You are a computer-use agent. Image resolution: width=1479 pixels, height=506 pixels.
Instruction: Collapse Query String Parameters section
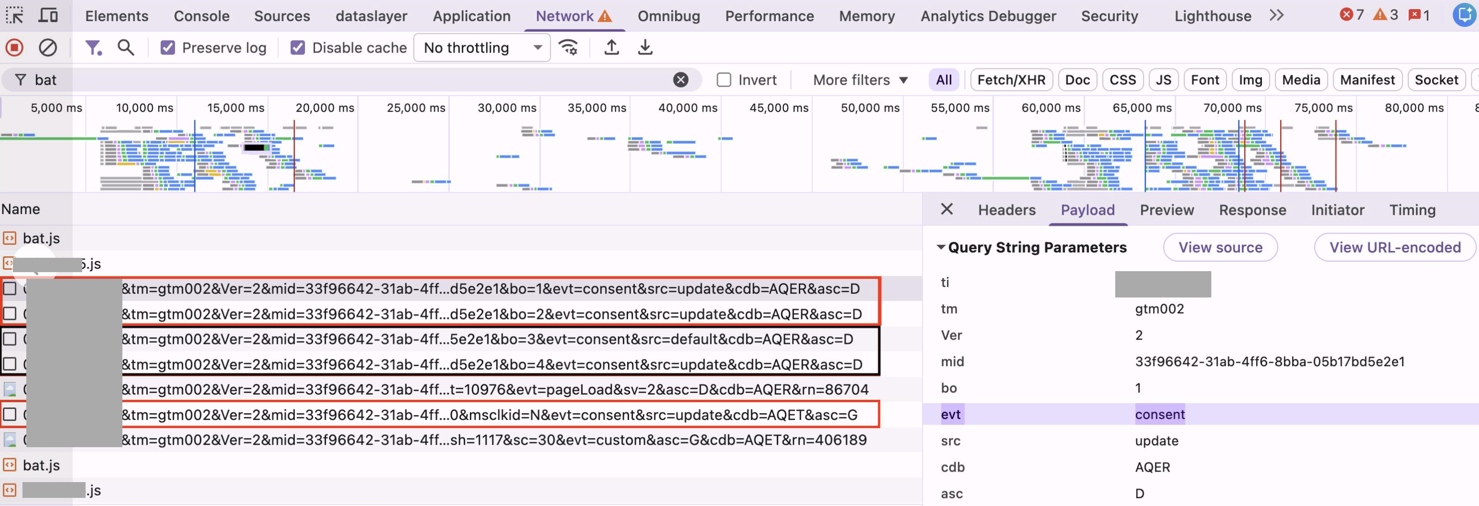(940, 247)
